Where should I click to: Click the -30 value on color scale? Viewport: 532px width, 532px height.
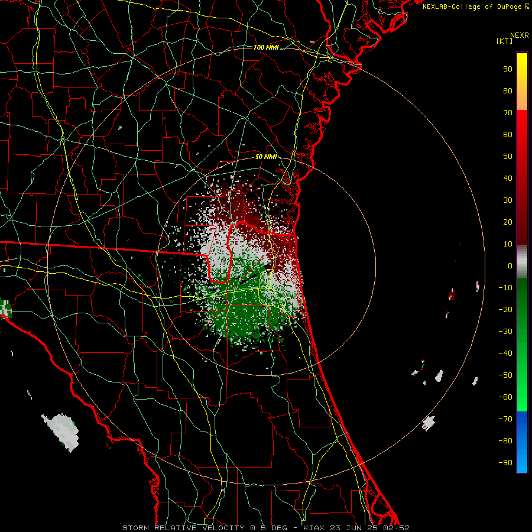[505, 332]
